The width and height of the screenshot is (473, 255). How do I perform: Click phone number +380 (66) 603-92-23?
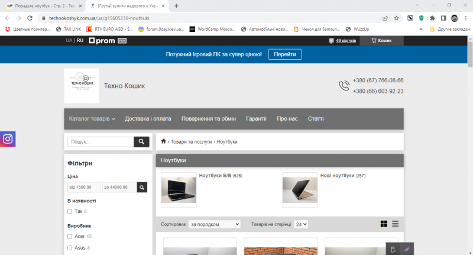(378, 91)
